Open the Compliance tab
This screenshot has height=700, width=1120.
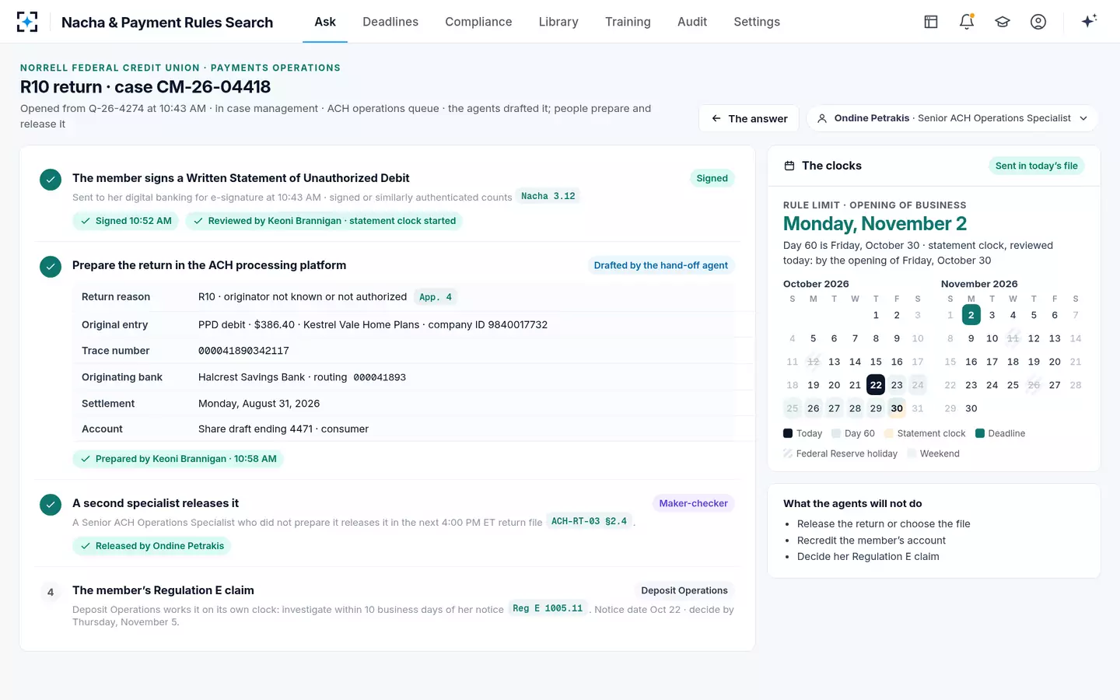point(478,22)
